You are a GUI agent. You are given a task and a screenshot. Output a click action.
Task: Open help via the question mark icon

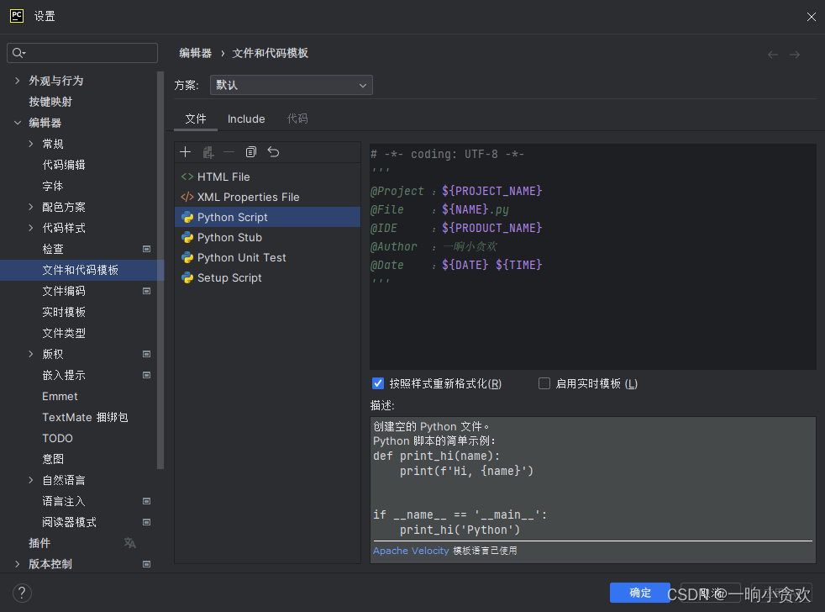21,592
